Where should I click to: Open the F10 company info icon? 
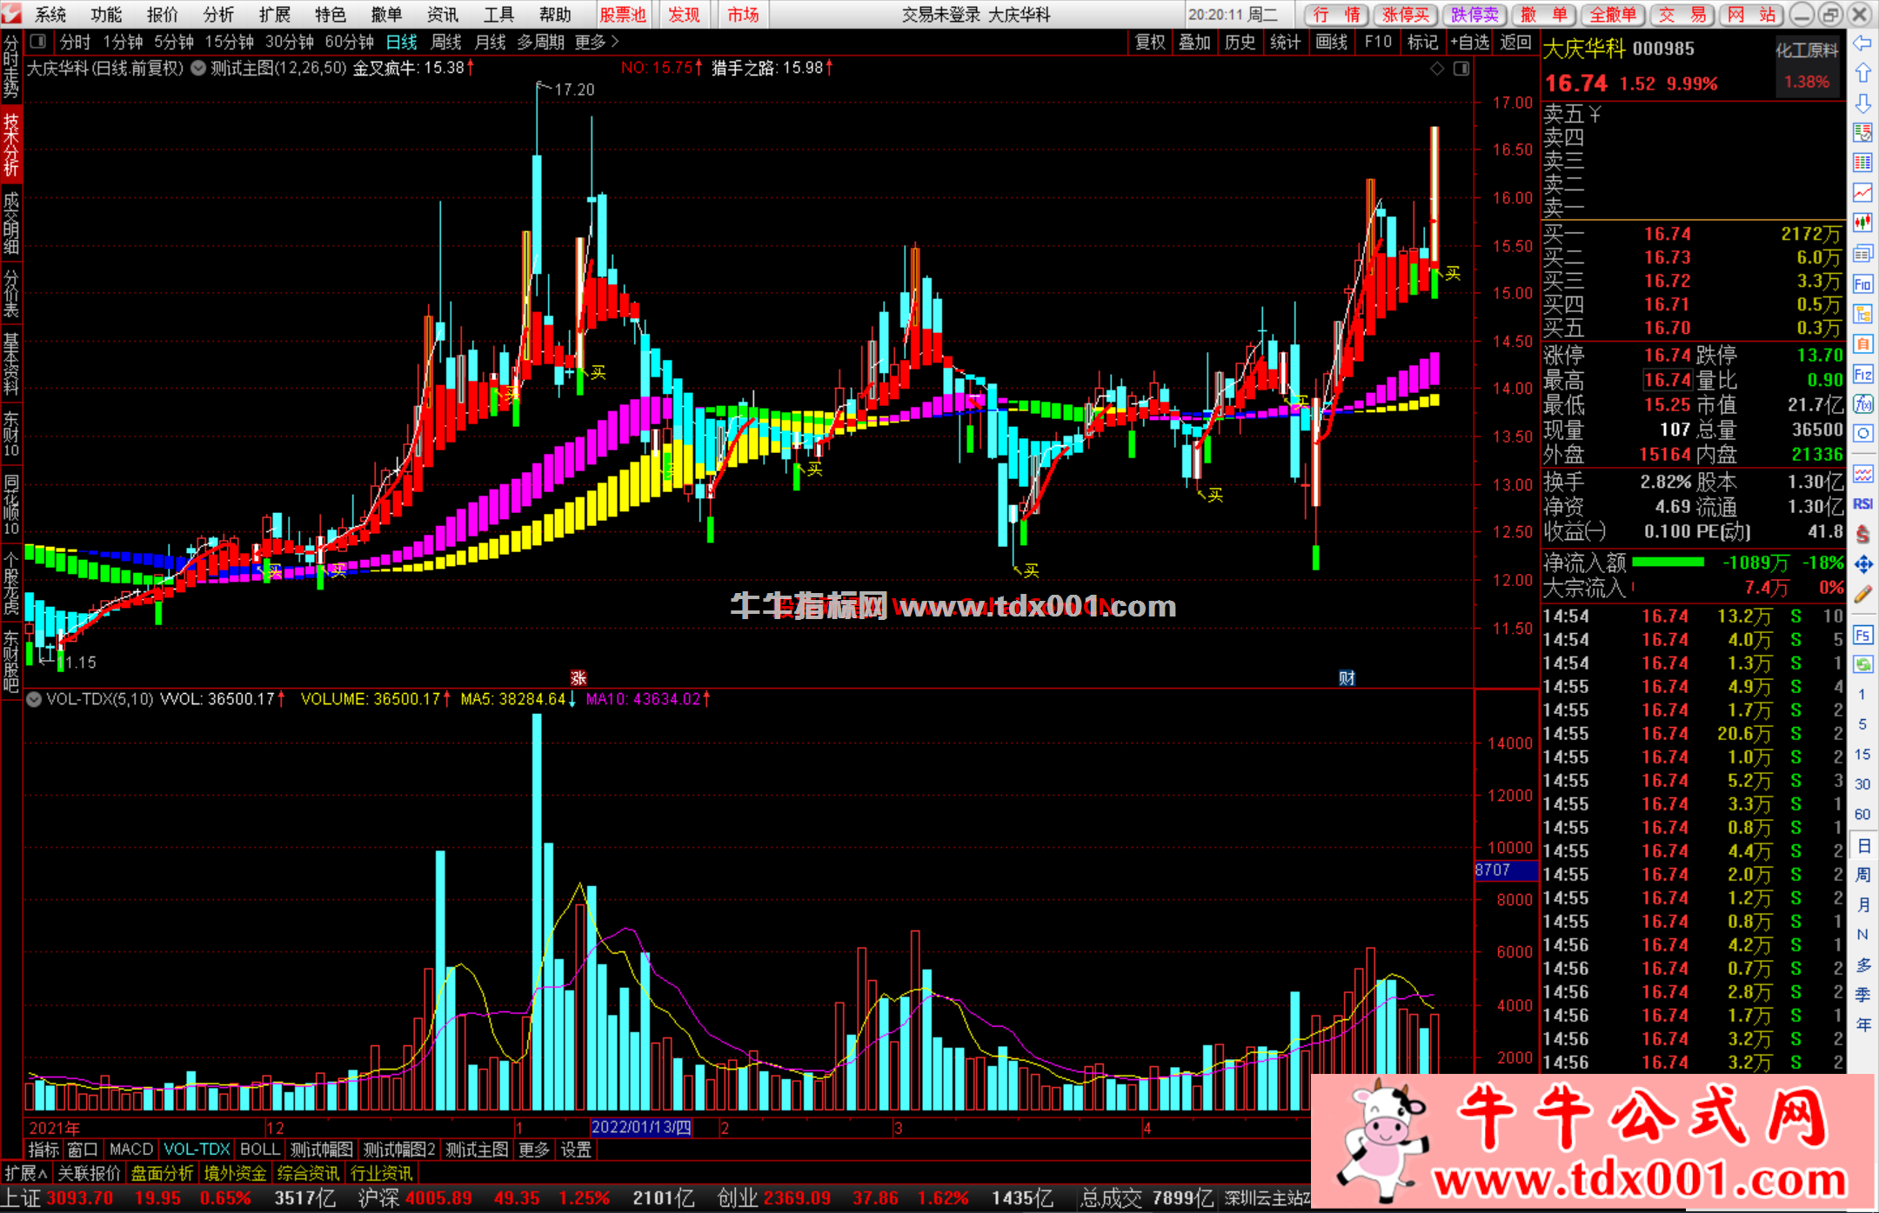(1862, 283)
